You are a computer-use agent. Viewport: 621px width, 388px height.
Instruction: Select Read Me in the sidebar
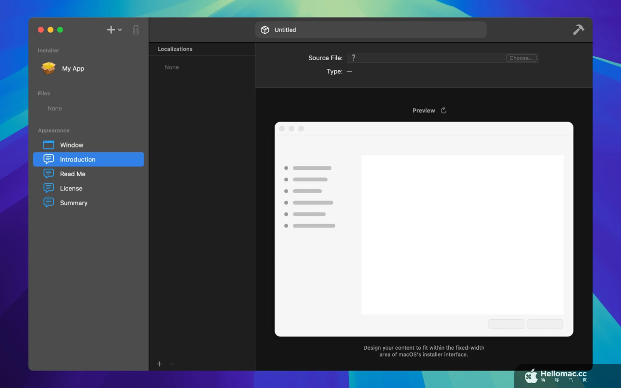[88, 174]
